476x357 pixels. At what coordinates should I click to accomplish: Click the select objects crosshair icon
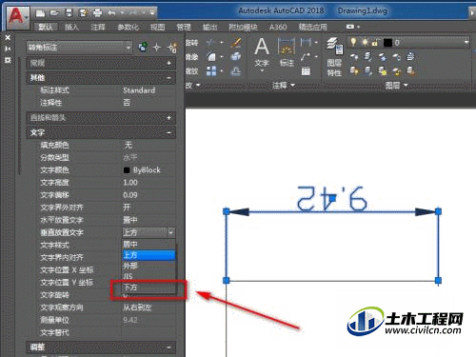(157, 48)
